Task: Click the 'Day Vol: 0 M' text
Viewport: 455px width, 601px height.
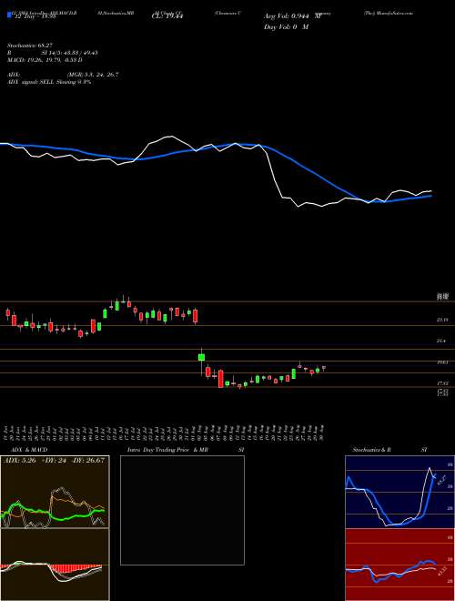Action: coord(287,27)
